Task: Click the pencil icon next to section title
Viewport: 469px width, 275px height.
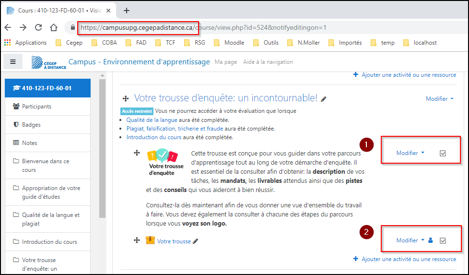Action: coord(324,99)
